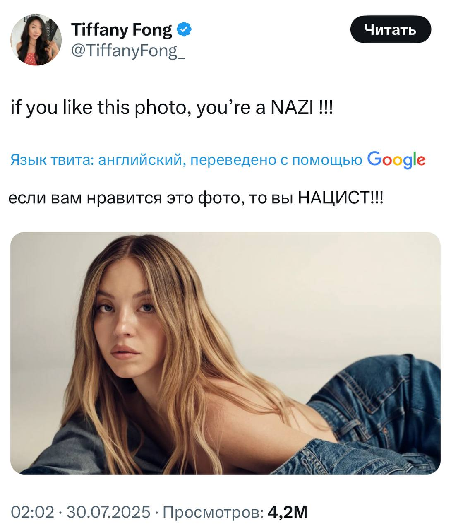Open the Tiffany Fong profile avatar
Viewport: 451px width, 530px height.
pos(36,40)
